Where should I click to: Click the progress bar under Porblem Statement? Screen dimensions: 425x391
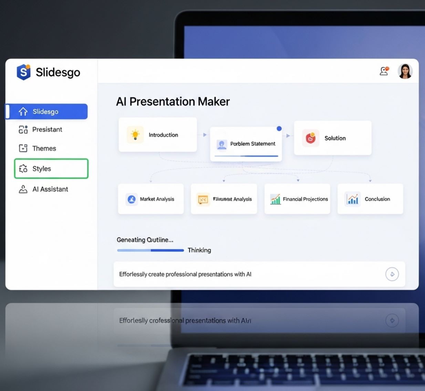click(x=246, y=156)
